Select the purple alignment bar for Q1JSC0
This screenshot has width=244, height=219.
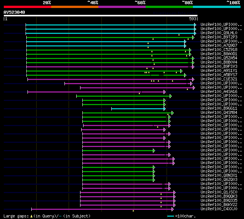tap(127, 193)
